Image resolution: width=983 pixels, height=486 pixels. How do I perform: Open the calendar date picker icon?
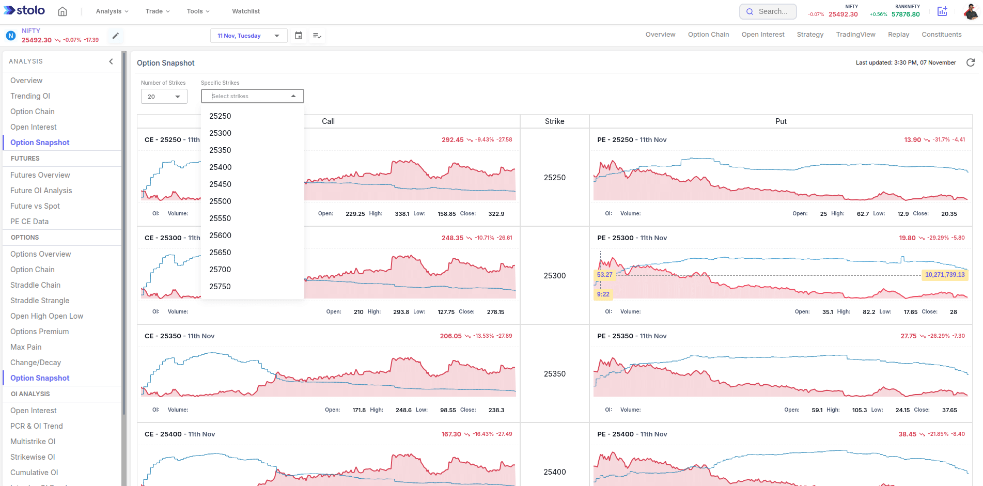tap(299, 36)
